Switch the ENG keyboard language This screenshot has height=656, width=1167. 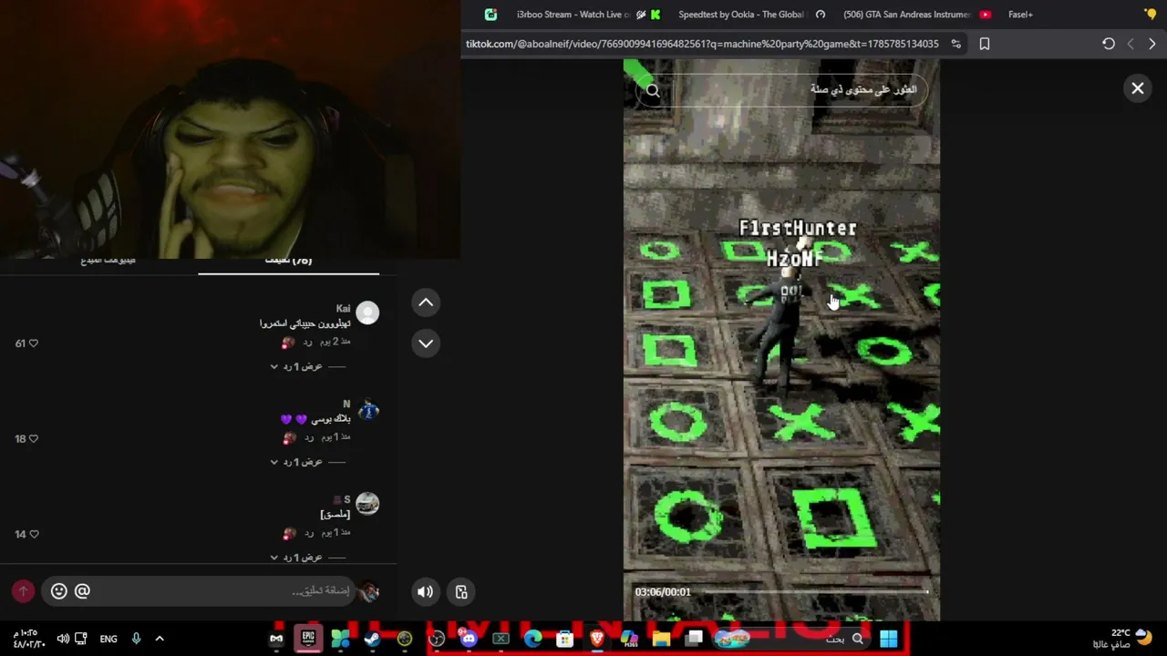pyautogui.click(x=108, y=639)
